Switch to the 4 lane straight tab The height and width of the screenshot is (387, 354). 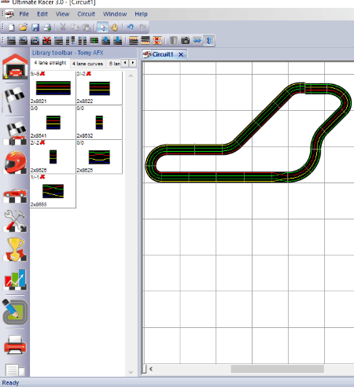(x=50, y=63)
